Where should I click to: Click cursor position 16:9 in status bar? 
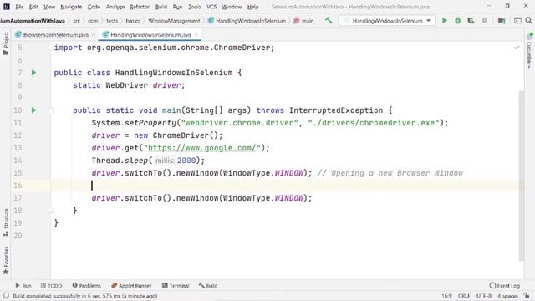pyautogui.click(x=446, y=296)
